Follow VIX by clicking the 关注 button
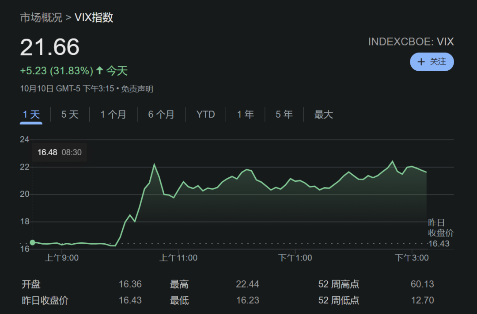 click(432, 62)
